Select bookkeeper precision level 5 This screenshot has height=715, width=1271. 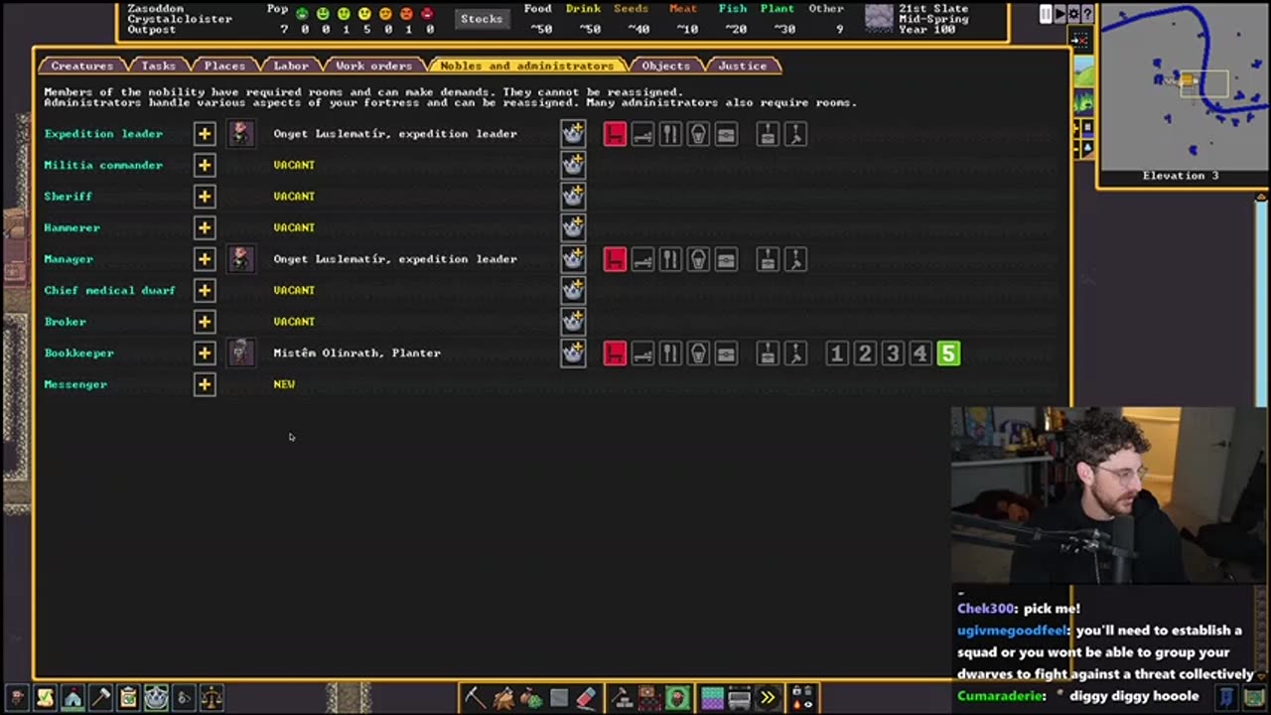[948, 354]
